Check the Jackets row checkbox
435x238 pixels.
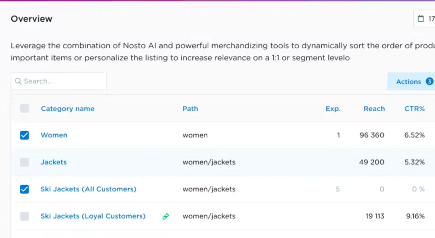[x=24, y=162]
